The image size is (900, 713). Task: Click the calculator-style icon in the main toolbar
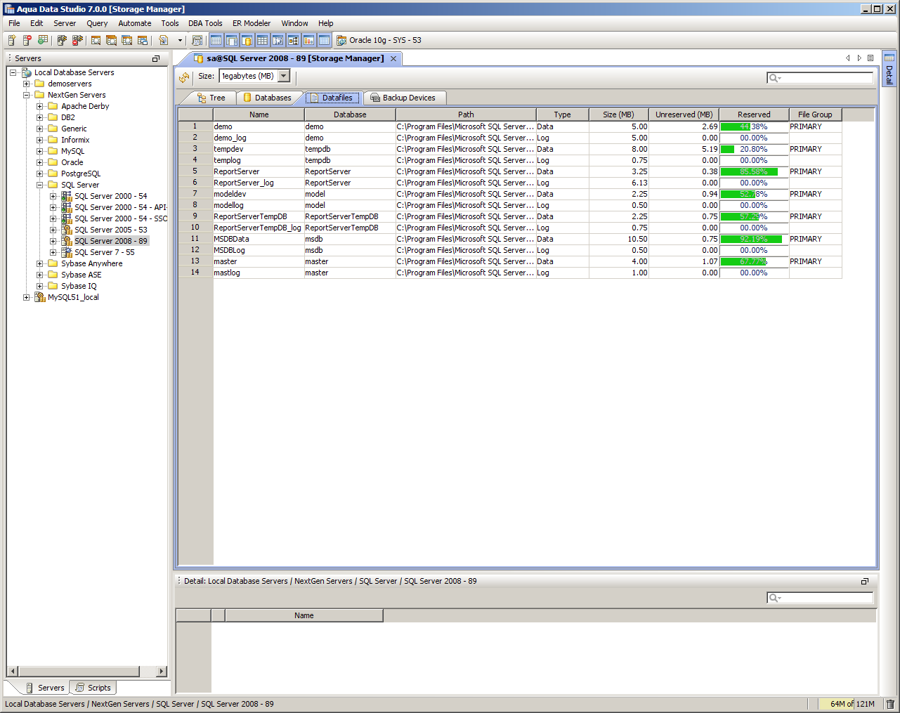tap(197, 40)
